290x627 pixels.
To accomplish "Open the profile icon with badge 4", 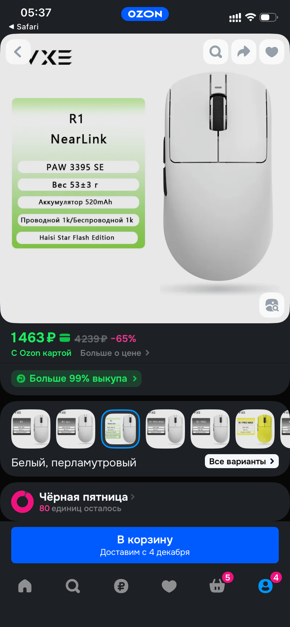I will pyautogui.click(x=266, y=585).
